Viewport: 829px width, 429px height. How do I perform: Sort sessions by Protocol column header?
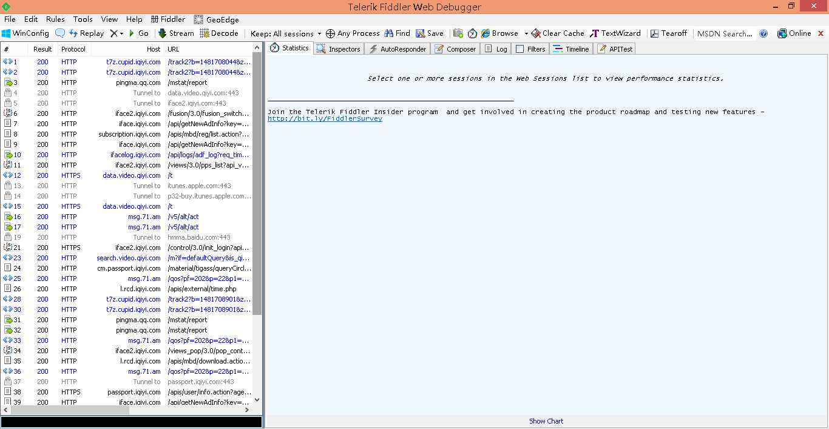point(73,49)
